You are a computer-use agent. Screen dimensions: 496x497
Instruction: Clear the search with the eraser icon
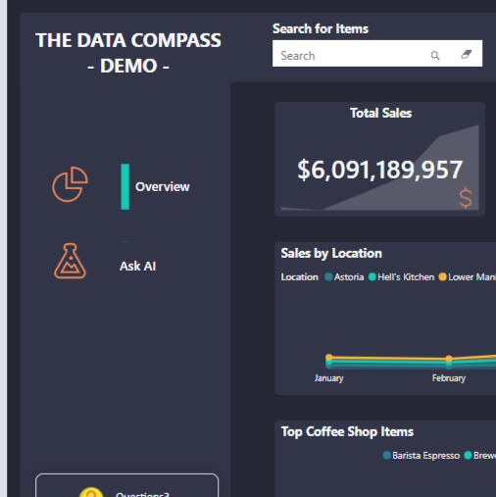(467, 54)
